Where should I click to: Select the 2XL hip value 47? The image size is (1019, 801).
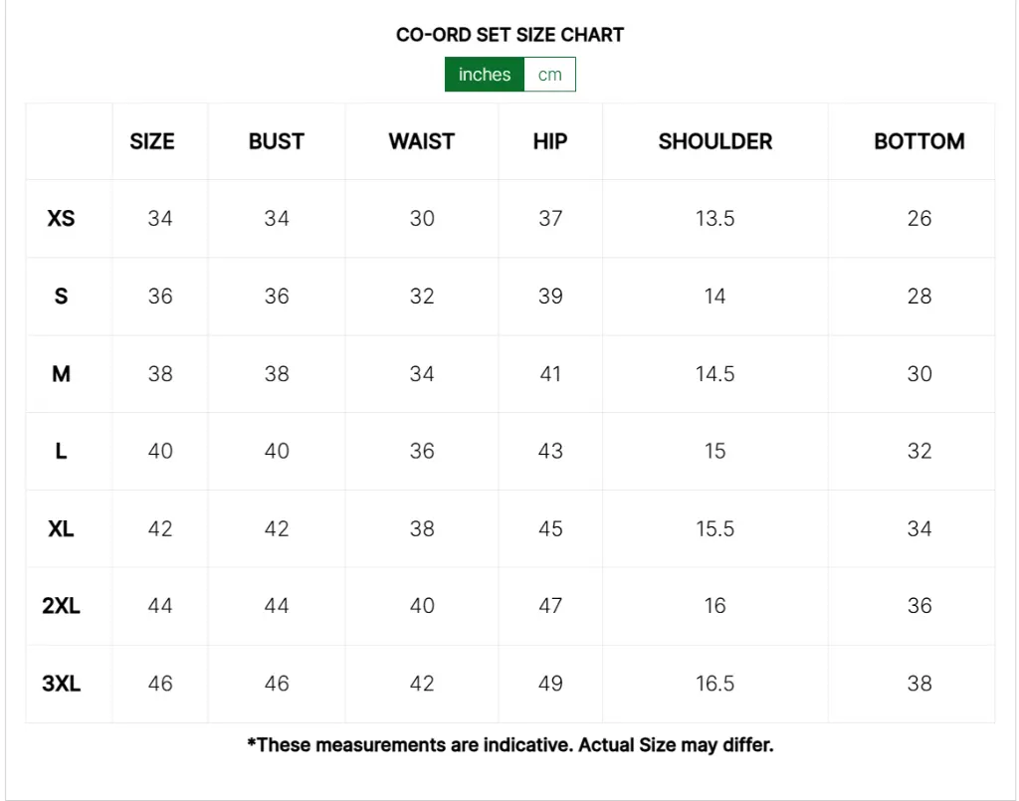point(548,606)
